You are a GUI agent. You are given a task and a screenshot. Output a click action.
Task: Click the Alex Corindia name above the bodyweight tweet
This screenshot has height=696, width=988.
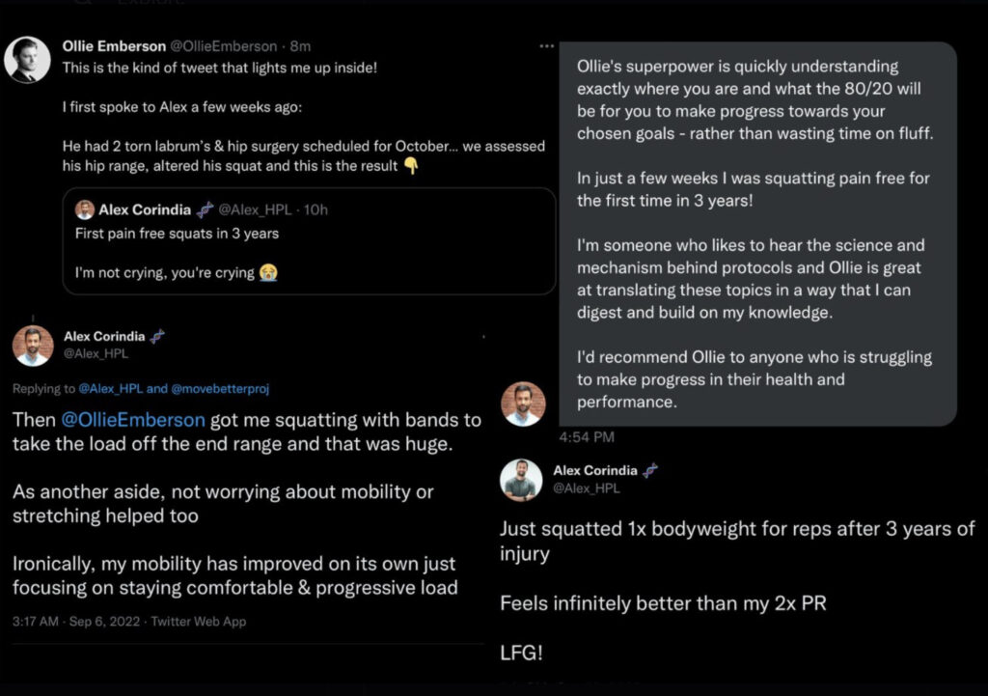click(x=594, y=470)
